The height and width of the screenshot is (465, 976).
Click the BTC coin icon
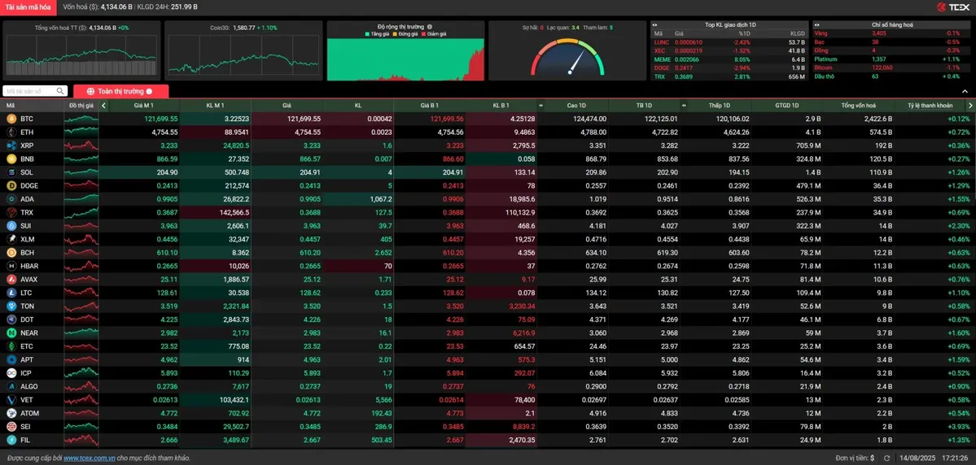click(11, 119)
